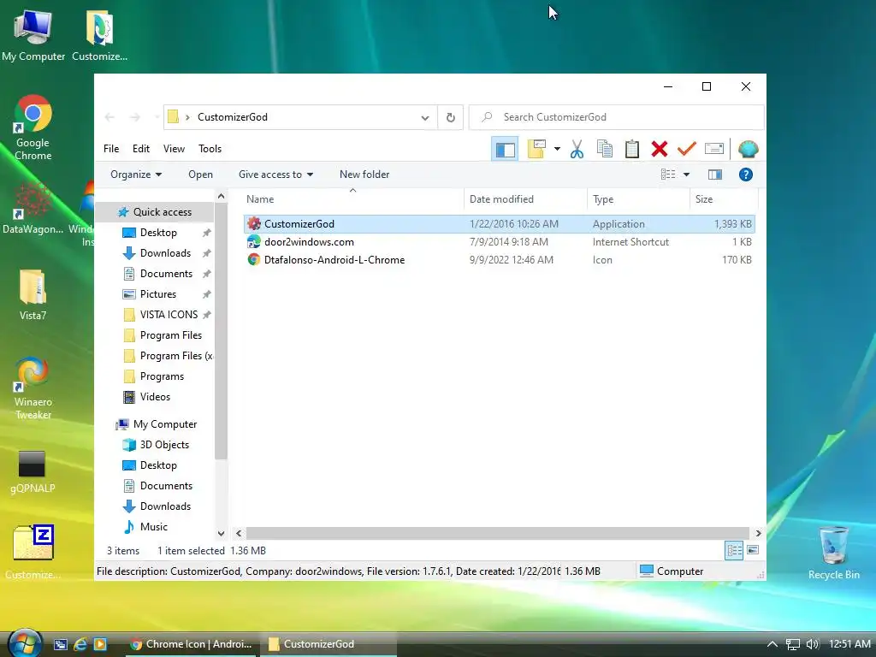Open My Computer desktop icon
Viewport: 876px width, 657px height.
coord(33,34)
